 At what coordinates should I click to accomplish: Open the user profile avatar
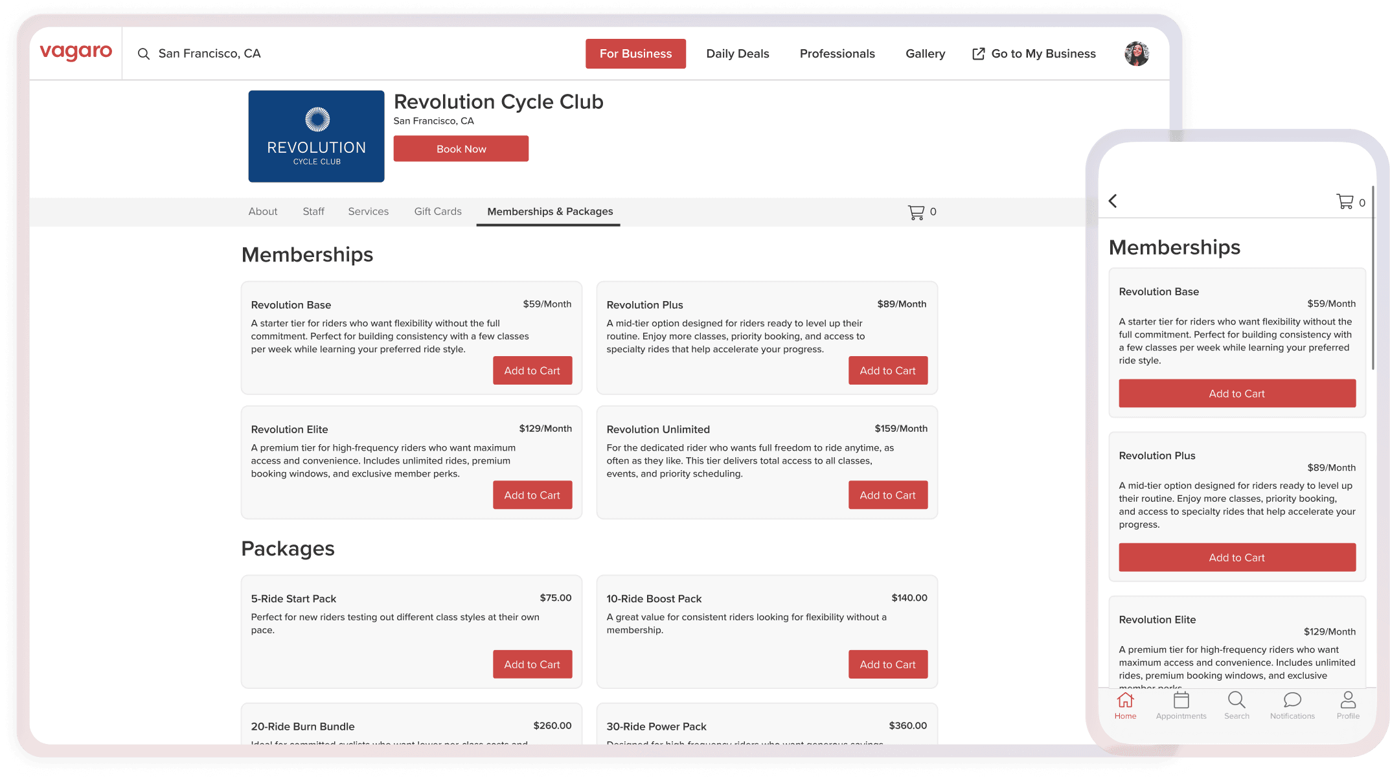(x=1136, y=54)
